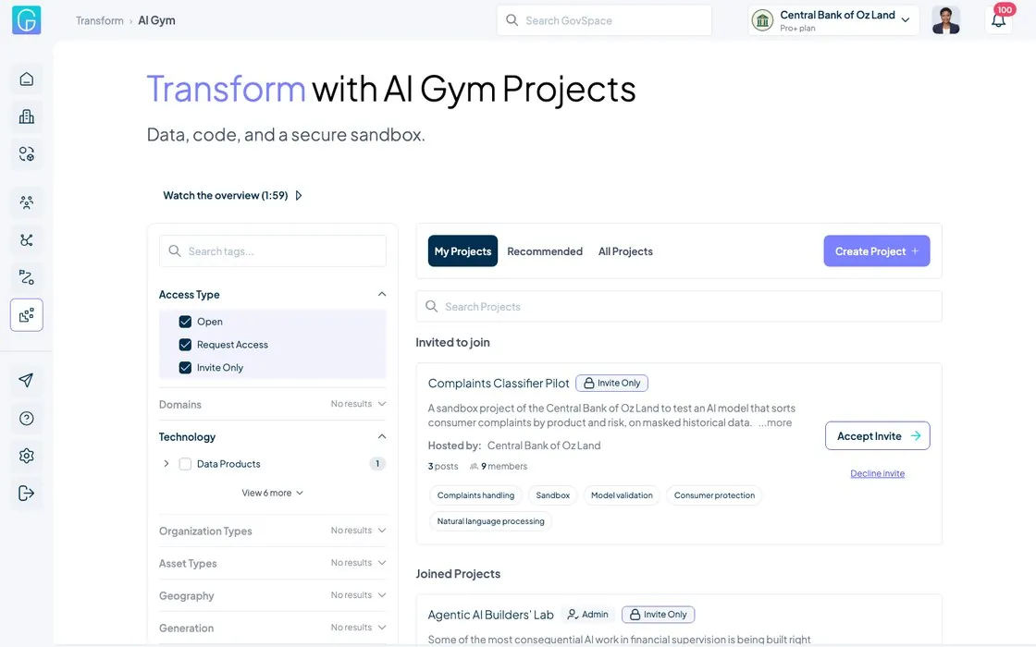The height and width of the screenshot is (647, 1036).
Task: Click the members icon next to 9 members
Action: (x=474, y=467)
